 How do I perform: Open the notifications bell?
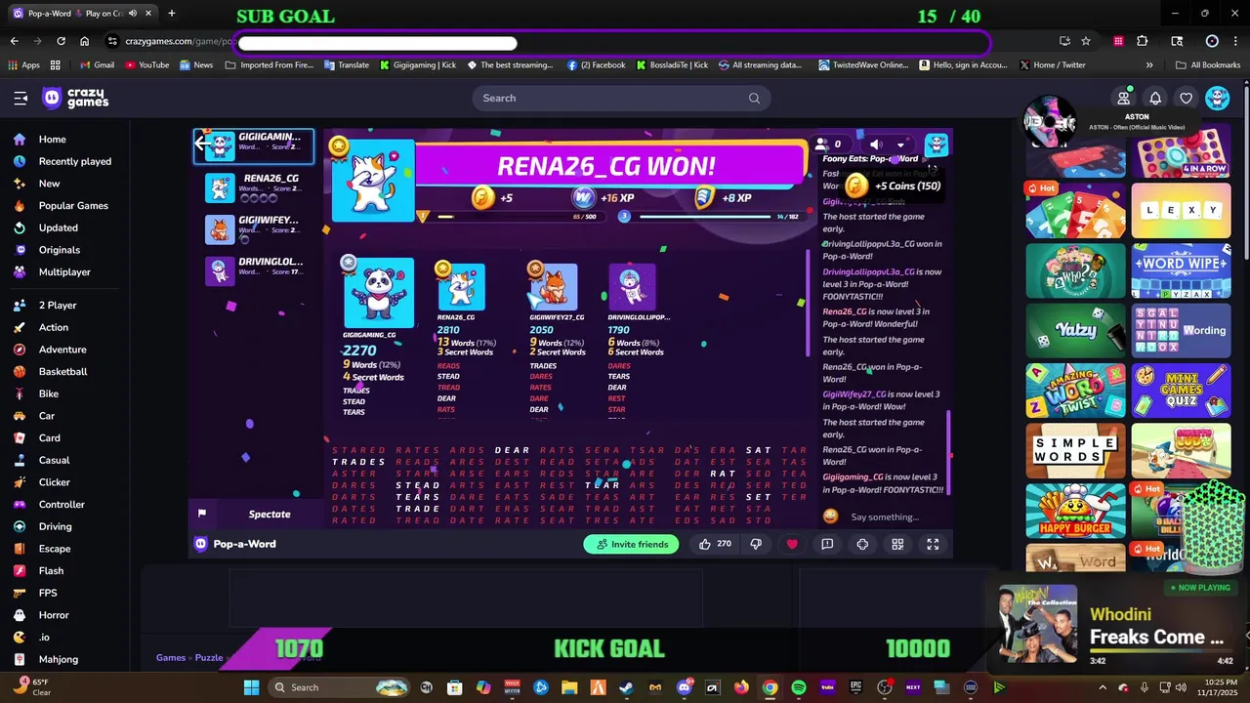pyautogui.click(x=1155, y=98)
